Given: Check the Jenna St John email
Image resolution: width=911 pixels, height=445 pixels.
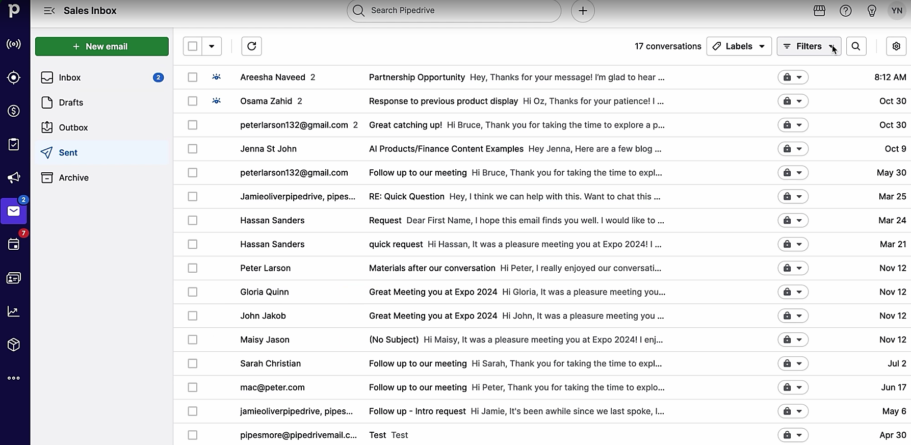Looking at the screenshot, I should point(192,149).
